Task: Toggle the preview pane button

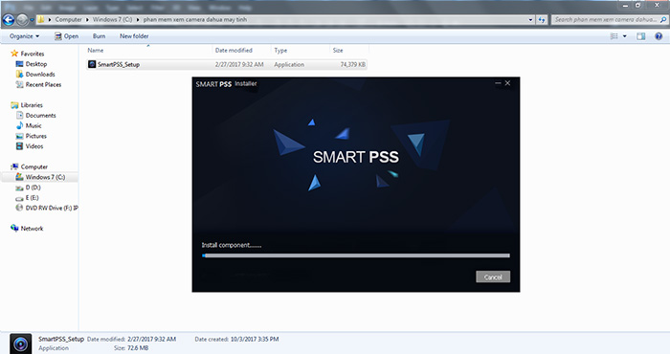Action: [x=641, y=36]
